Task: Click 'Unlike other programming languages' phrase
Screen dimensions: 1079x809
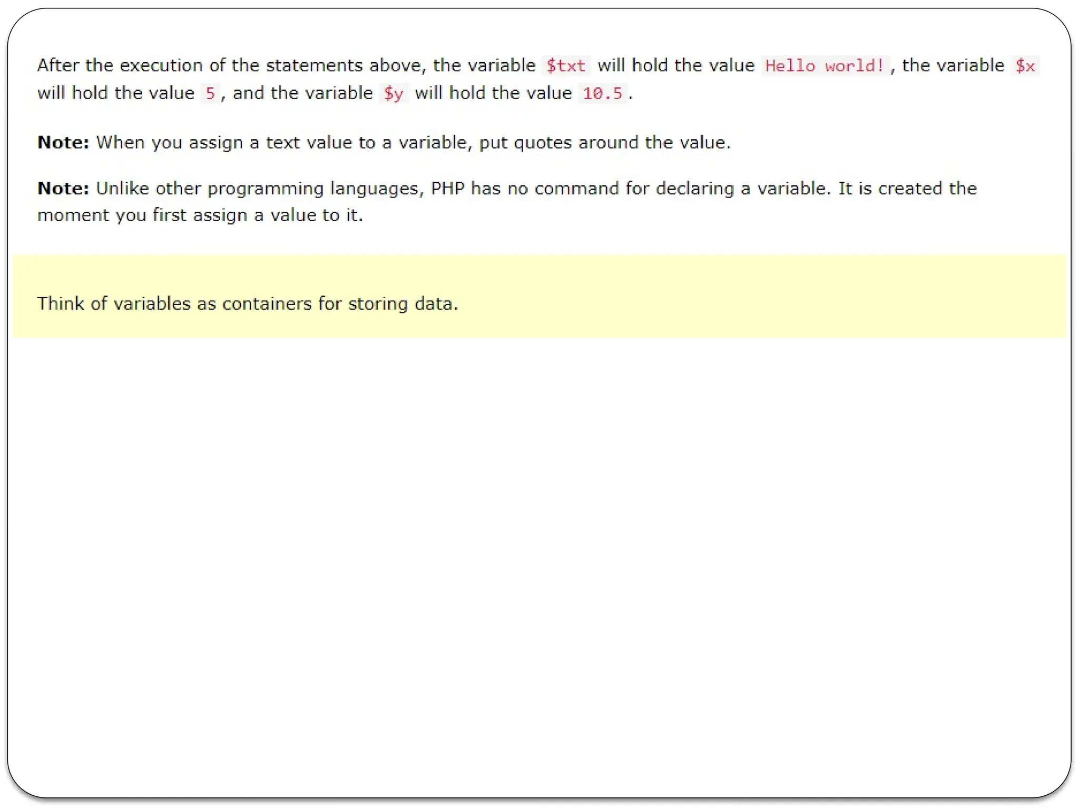Action: pyautogui.click(x=260, y=189)
